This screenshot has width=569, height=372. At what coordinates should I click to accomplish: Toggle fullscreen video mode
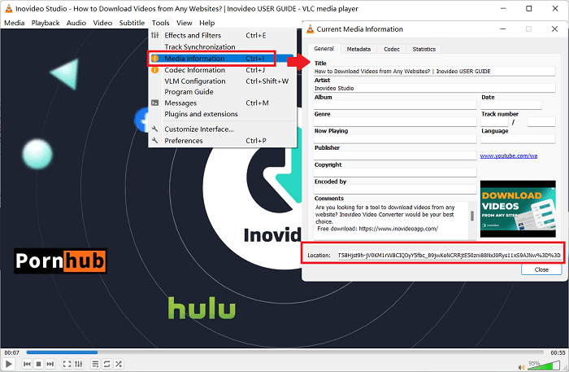67,364
